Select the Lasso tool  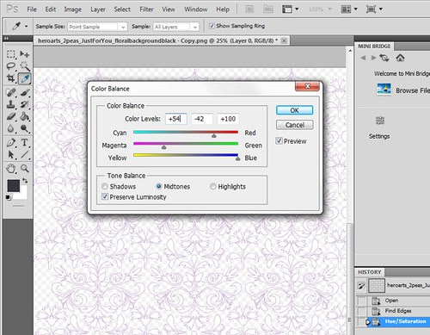11,66
